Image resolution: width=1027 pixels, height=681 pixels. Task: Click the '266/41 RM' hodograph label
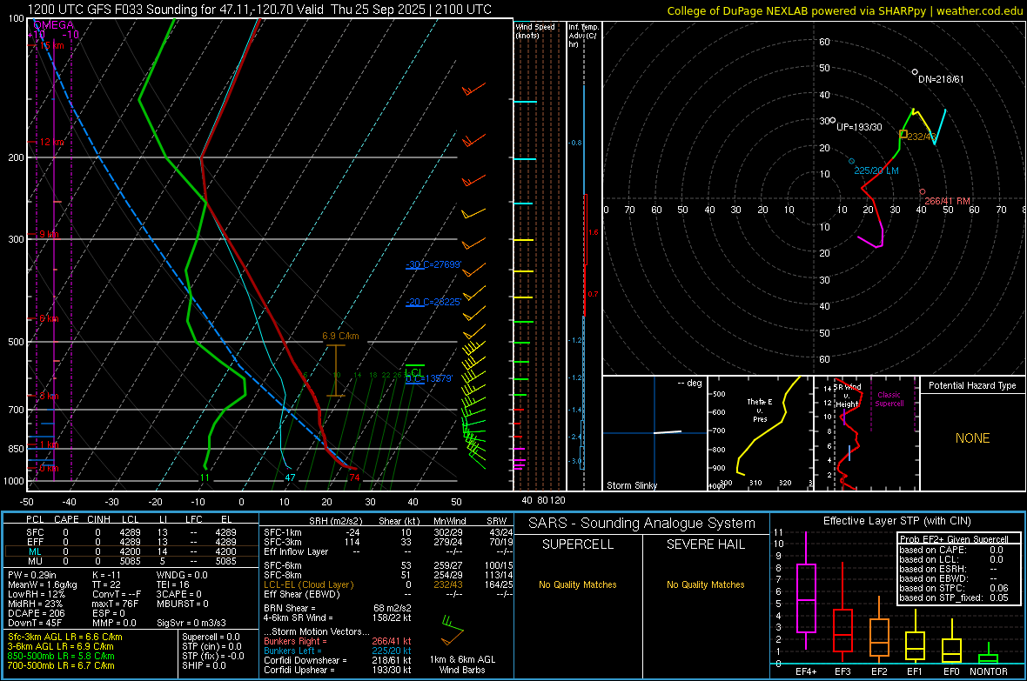948,201
